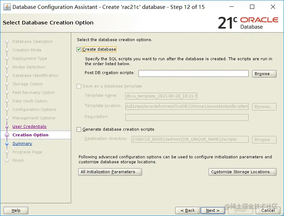This screenshot has width=284, height=216.
Task: Click the template Description field
Action: (x=187, y=117)
